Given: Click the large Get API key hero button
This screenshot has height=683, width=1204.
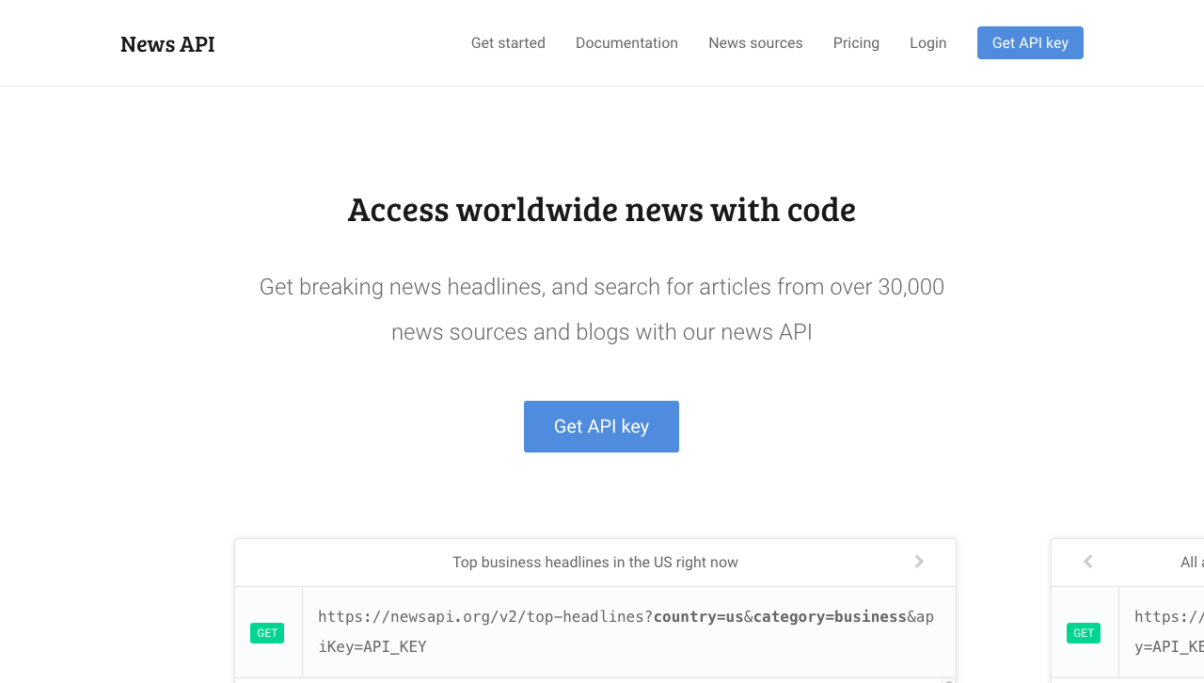Looking at the screenshot, I should [x=601, y=426].
